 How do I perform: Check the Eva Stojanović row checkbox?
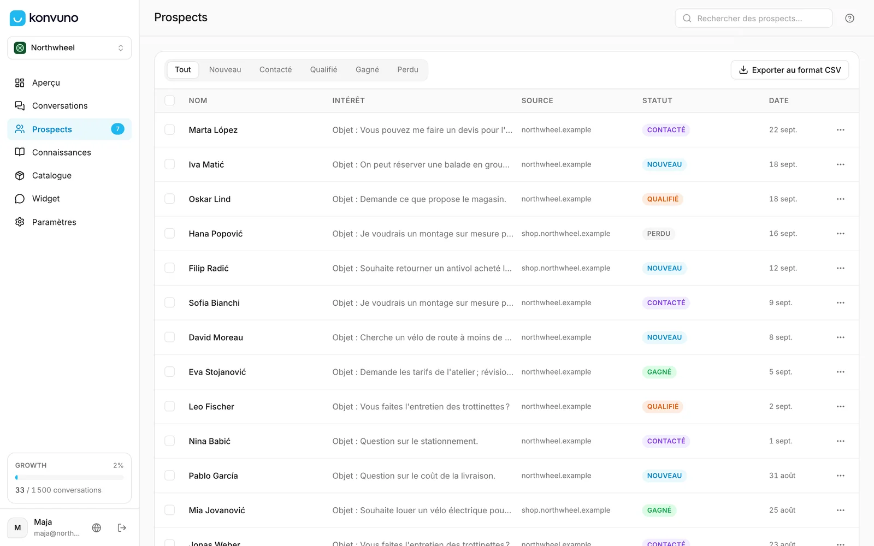170,372
